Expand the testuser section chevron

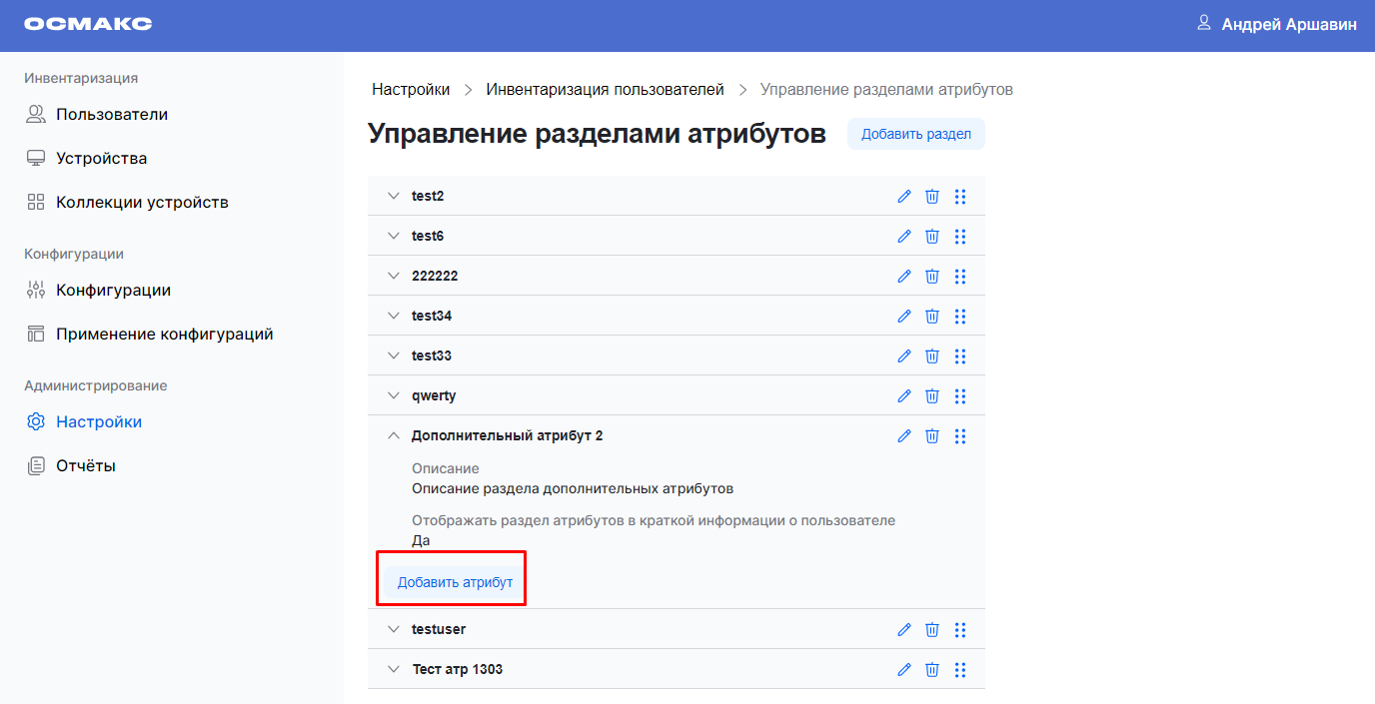pos(393,630)
